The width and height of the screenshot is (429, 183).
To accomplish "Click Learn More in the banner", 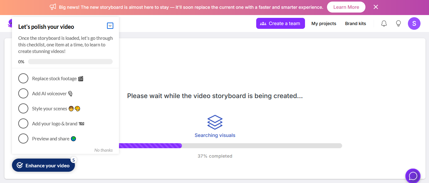I will (346, 7).
